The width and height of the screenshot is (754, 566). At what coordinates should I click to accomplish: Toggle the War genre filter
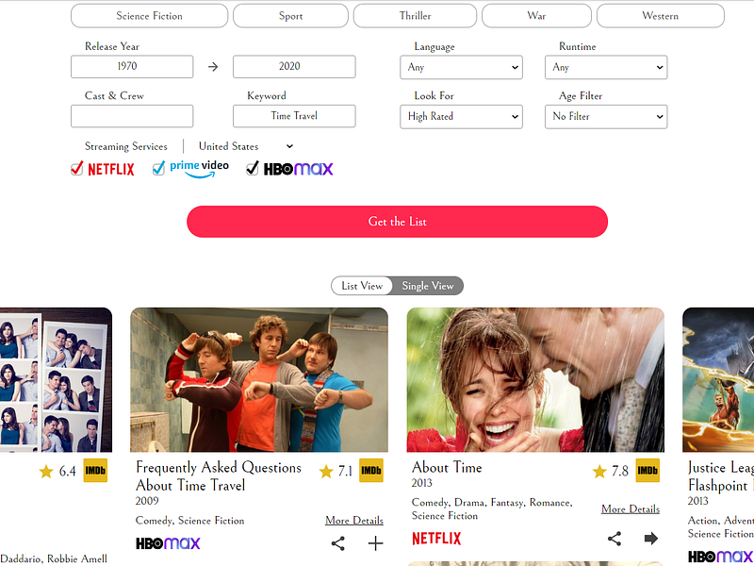click(x=536, y=16)
